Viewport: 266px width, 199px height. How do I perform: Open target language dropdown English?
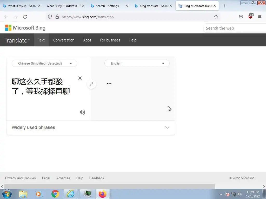tap(137, 63)
